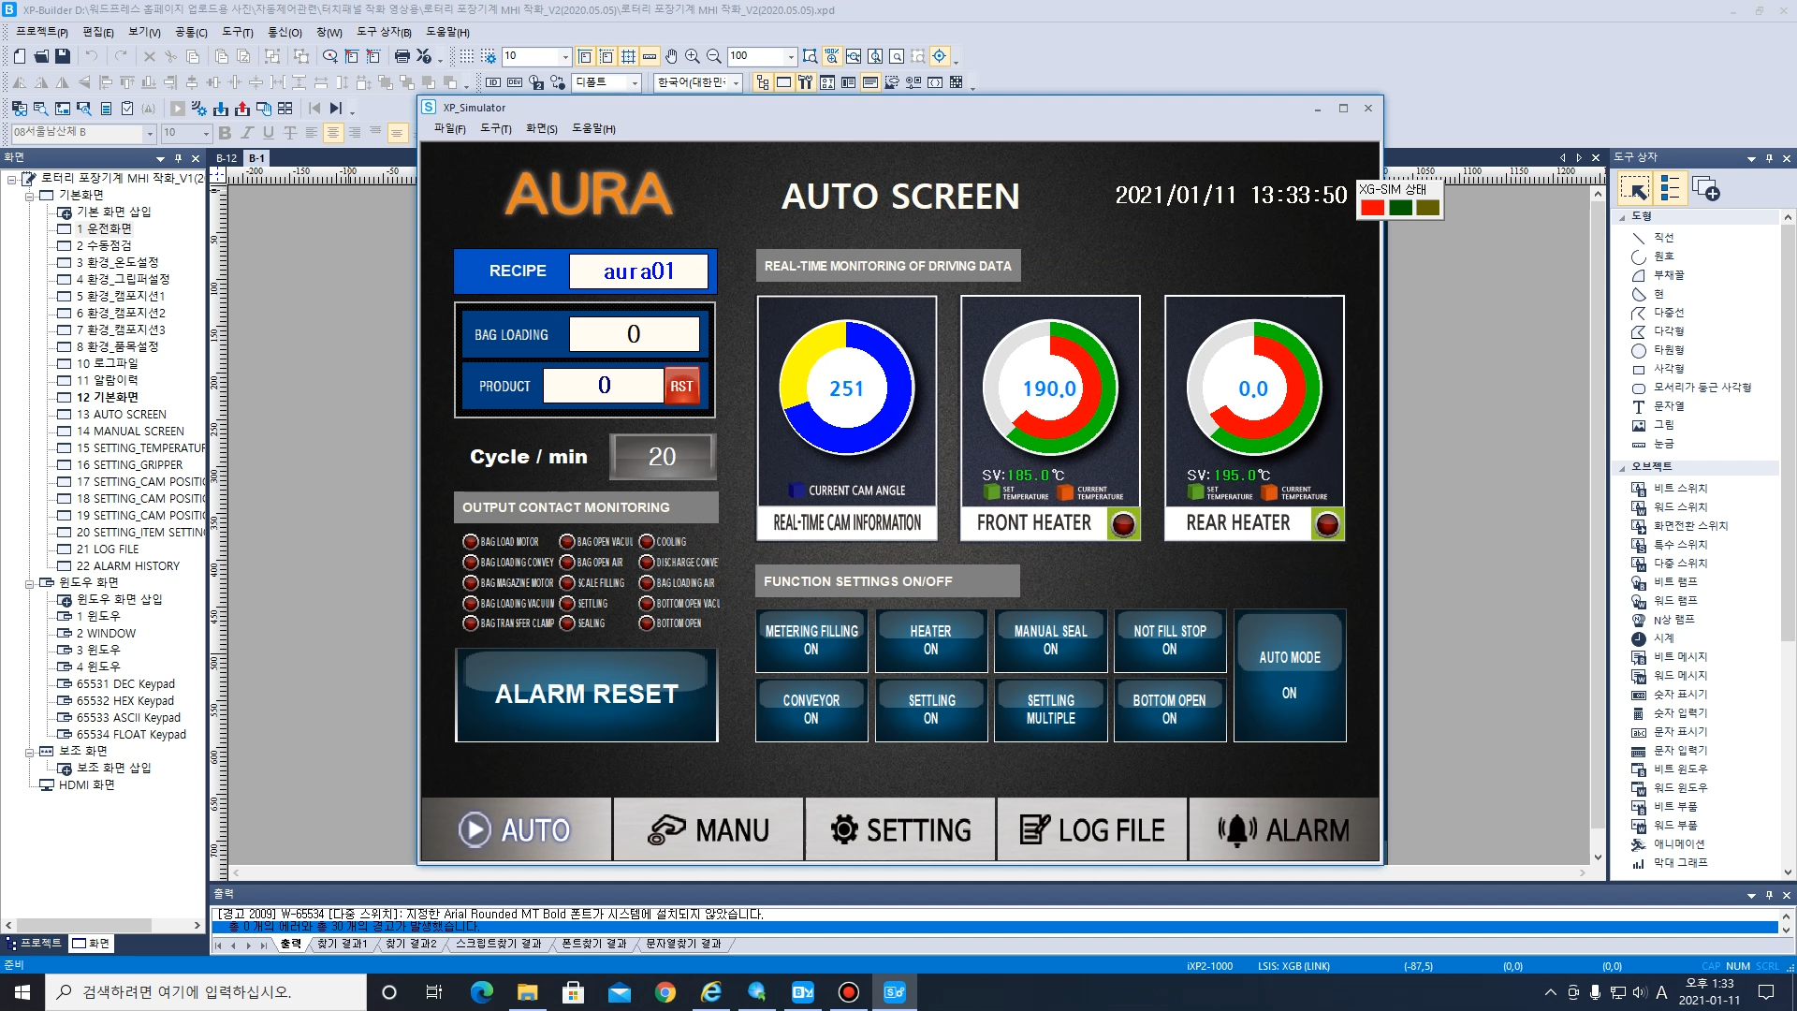Viewport: 1797px width, 1011px height.
Task: Click the upload red arrow icon
Action: pyautogui.click(x=242, y=109)
